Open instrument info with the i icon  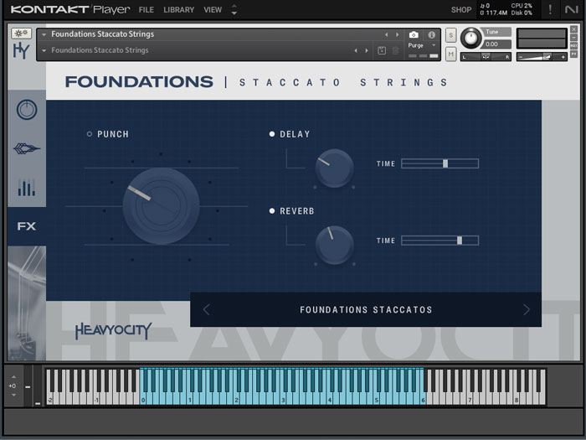[x=432, y=35]
